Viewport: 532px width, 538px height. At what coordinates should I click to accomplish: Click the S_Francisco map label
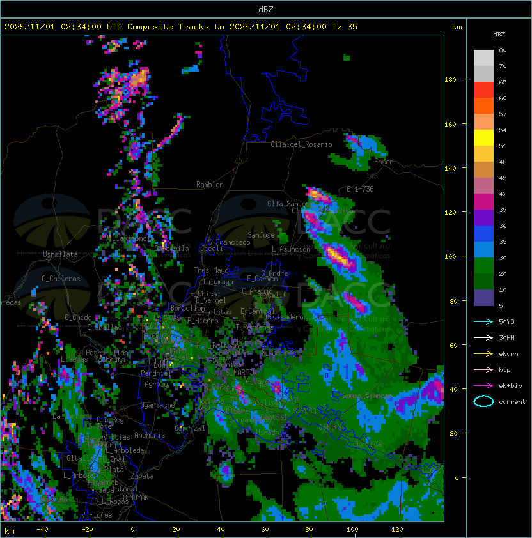(229, 242)
